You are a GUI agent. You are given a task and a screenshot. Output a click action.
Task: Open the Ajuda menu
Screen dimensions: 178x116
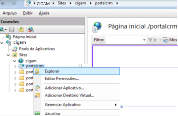[x=44, y=13]
